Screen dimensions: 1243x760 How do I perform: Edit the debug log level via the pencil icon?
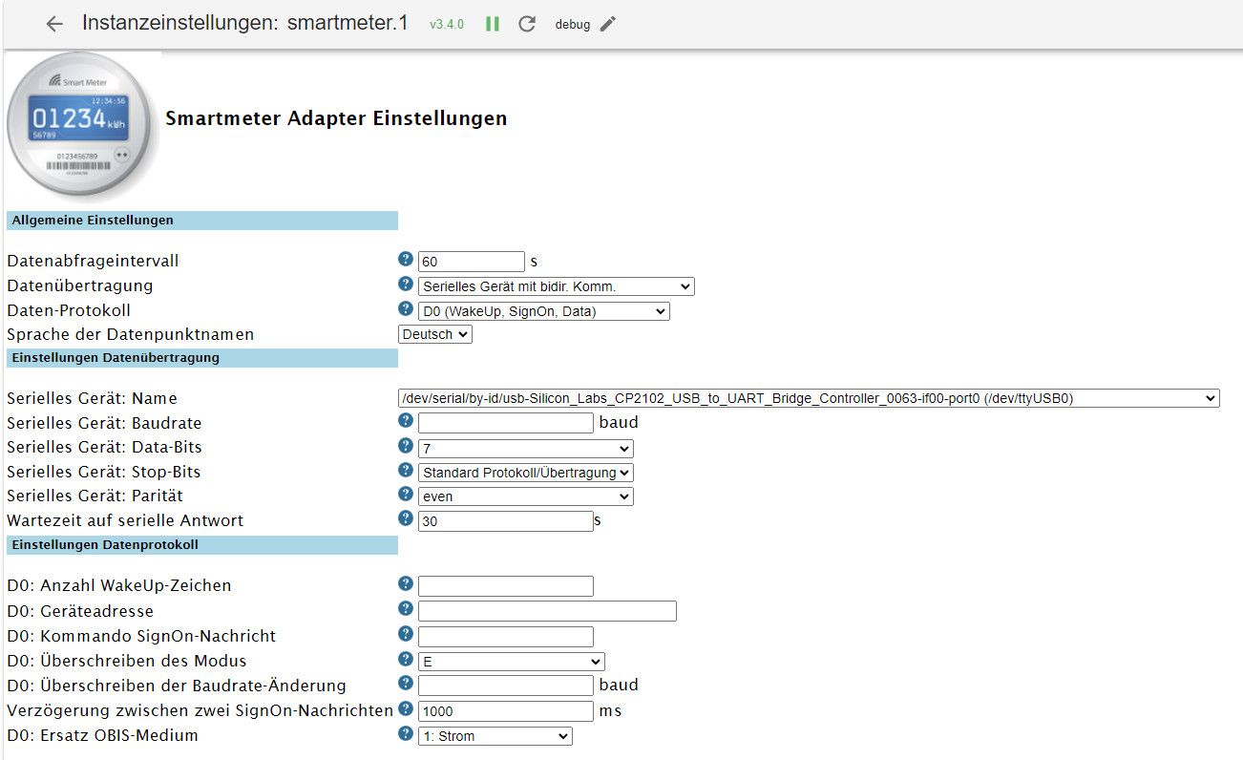(608, 24)
